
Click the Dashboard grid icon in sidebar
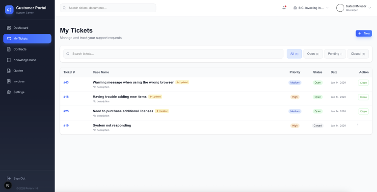point(9,28)
